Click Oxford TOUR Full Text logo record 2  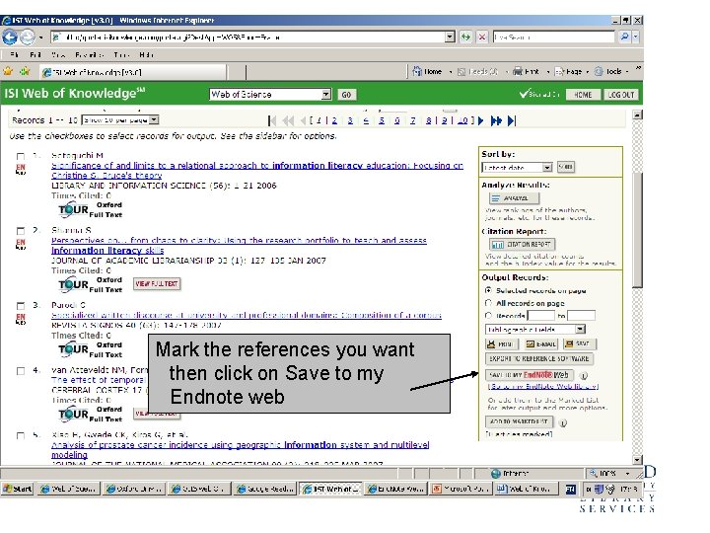(90, 284)
